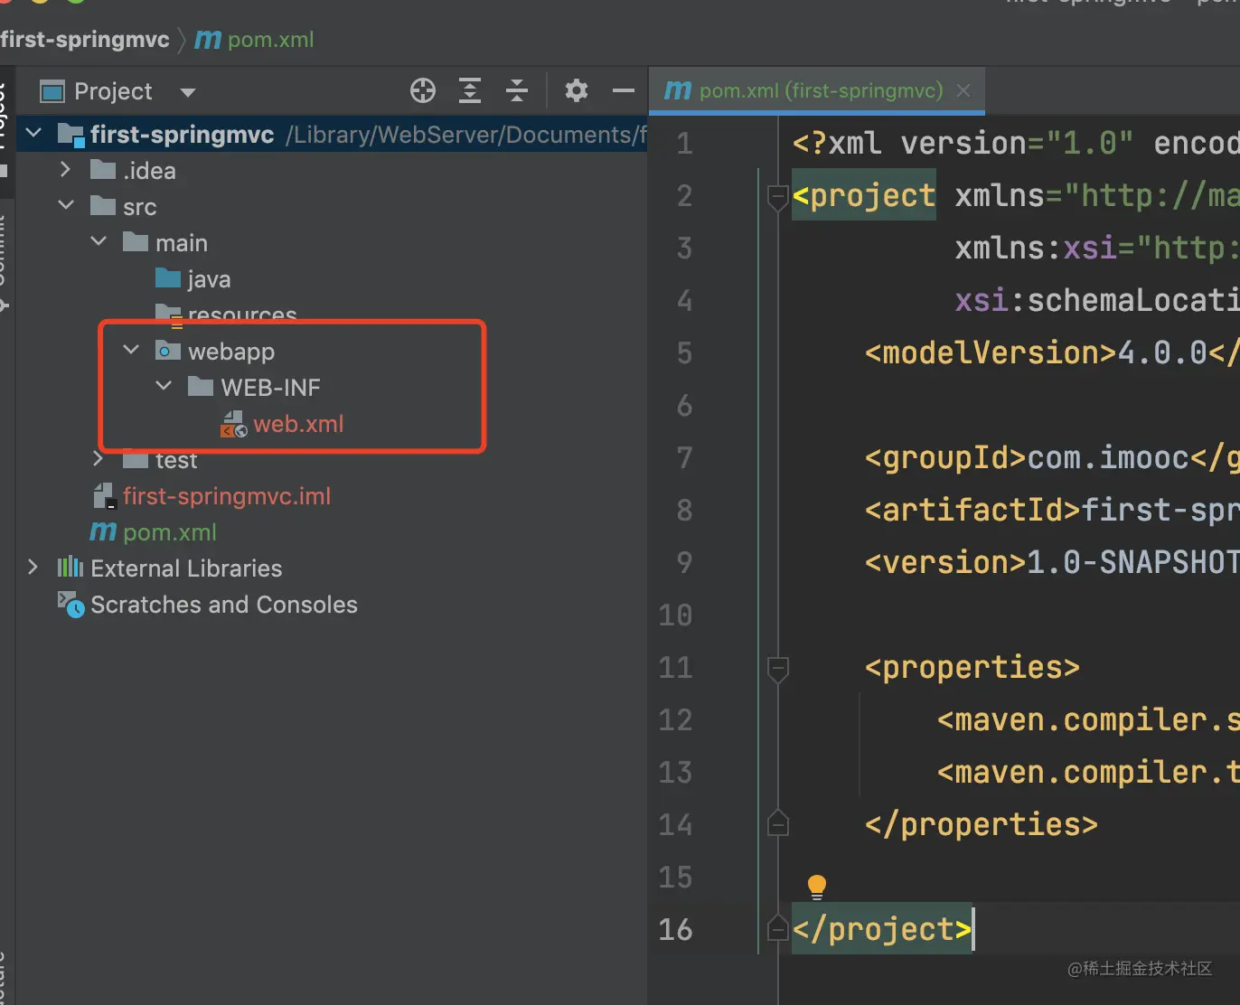Open the Project view dropdown
The image size is (1240, 1005).
coord(188,92)
